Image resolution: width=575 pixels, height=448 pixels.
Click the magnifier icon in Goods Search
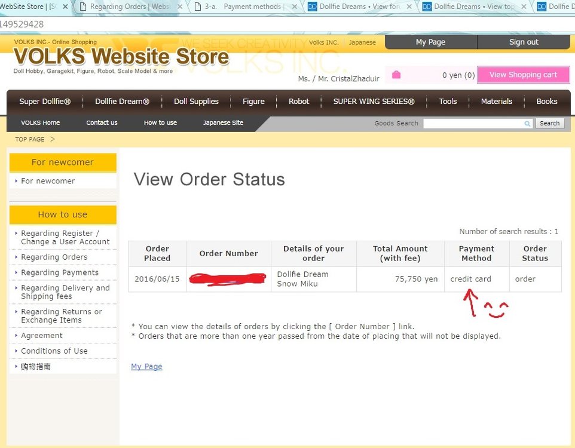pyautogui.click(x=527, y=124)
